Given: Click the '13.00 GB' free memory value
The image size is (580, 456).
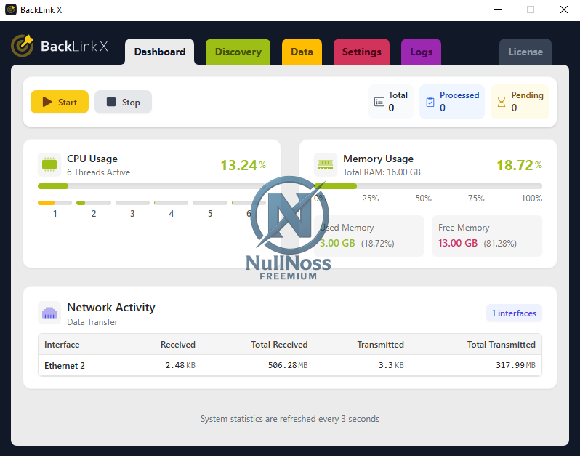Looking at the screenshot, I should (x=458, y=243).
